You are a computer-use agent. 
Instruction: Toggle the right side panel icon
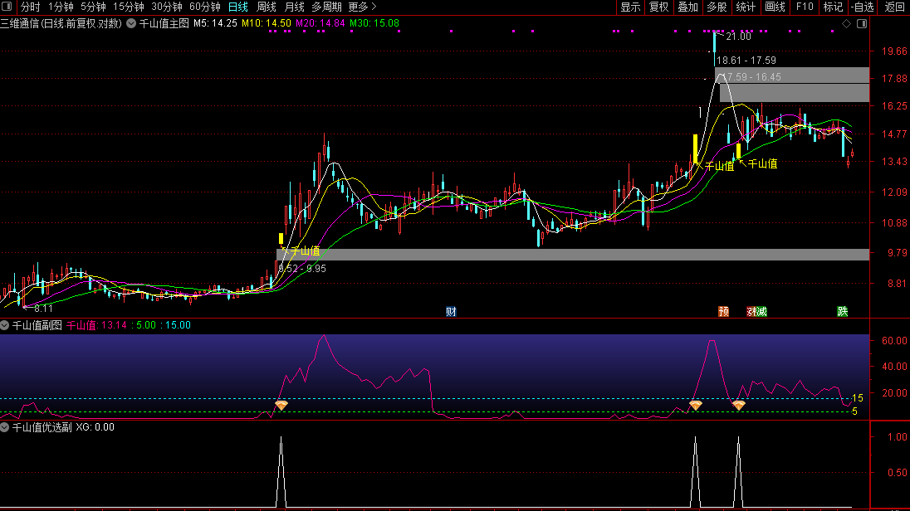[861, 24]
